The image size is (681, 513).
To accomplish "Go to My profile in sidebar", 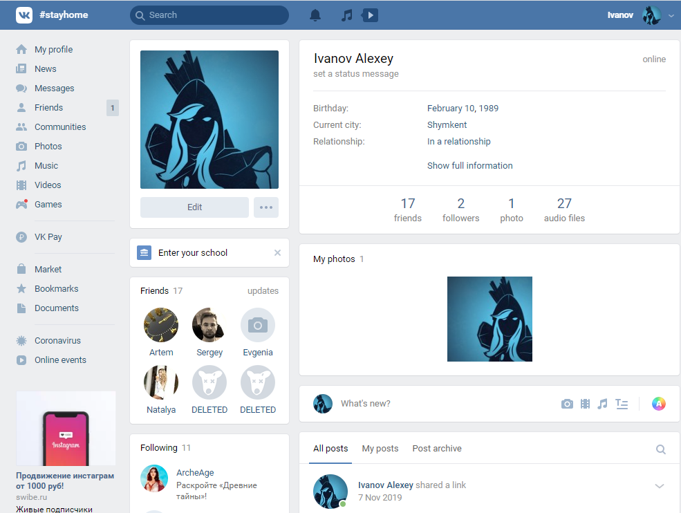I will (x=53, y=50).
